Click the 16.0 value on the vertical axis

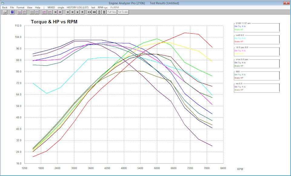(x=18, y=163)
